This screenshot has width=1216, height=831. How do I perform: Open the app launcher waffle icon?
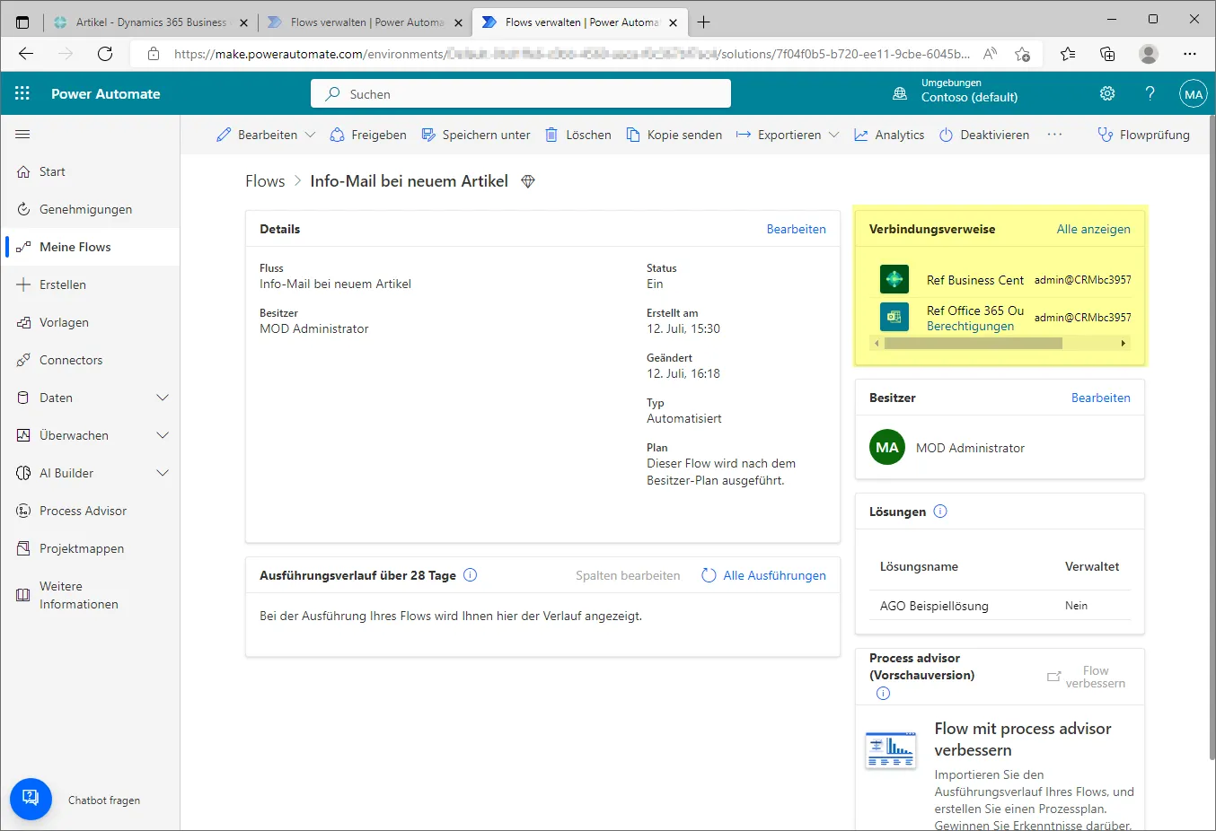pyautogui.click(x=22, y=93)
